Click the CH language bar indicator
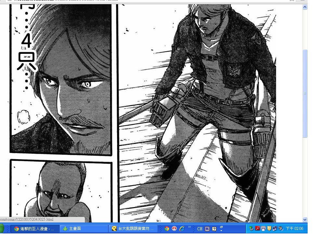The height and width of the screenshot is (249, 333). pyautogui.click(x=200, y=229)
